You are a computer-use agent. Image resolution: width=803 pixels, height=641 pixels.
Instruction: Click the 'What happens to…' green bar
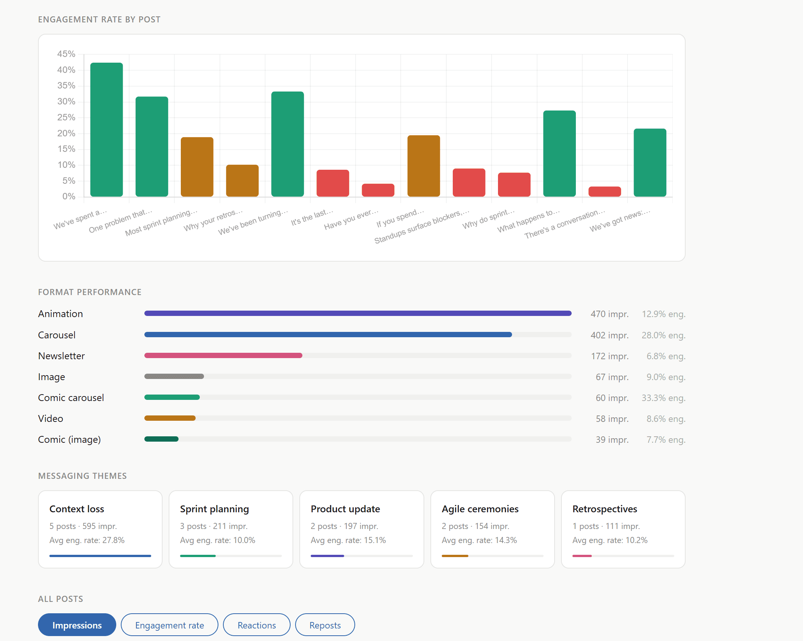(560, 153)
